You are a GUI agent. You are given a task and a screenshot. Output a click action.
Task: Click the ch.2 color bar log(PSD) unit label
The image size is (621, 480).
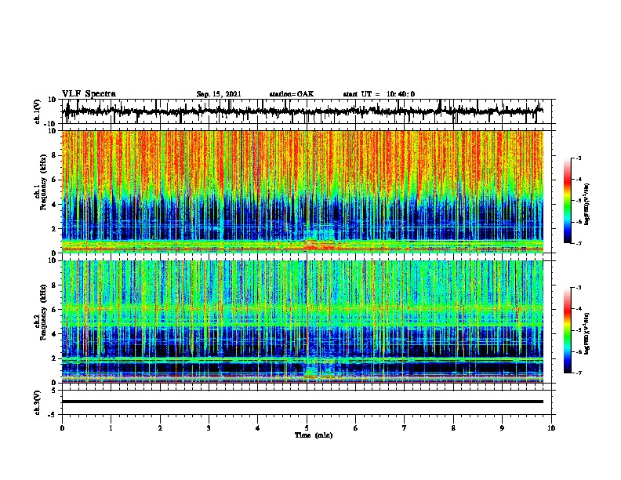pos(587,333)
